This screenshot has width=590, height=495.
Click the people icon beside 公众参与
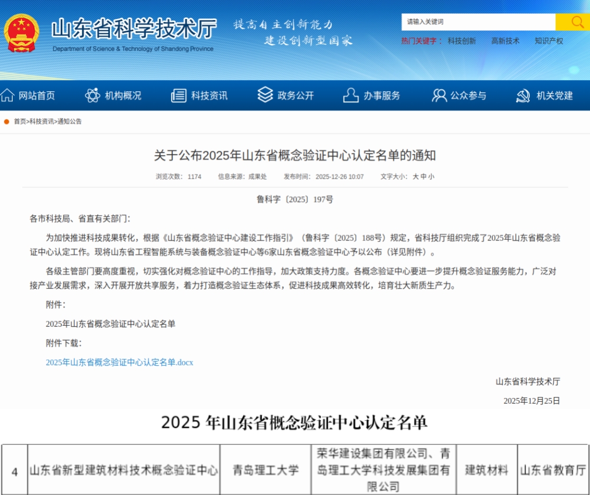click(x=439, y=95)
